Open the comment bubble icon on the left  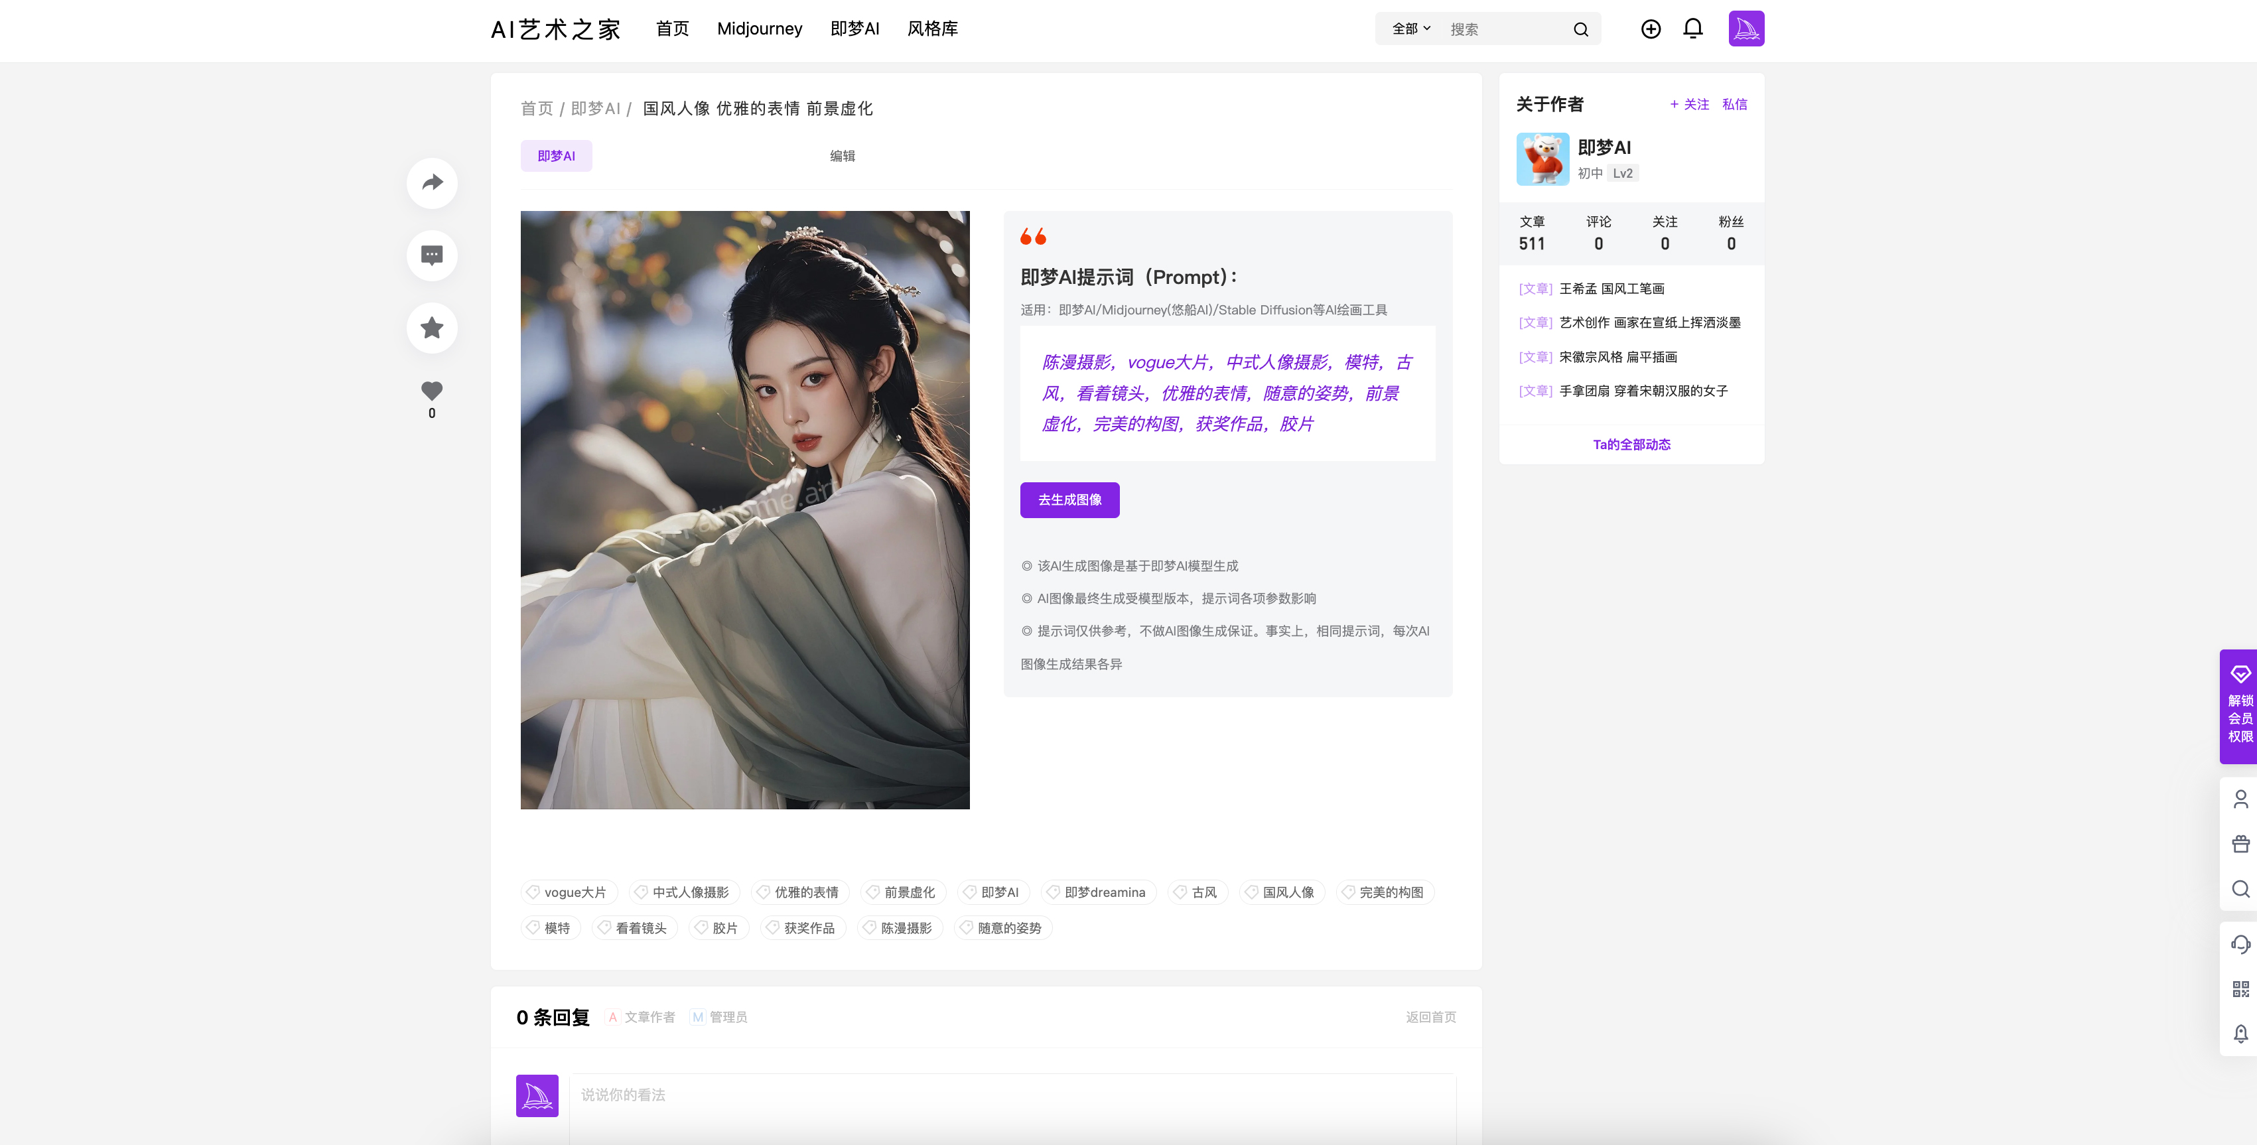(431, 255)
